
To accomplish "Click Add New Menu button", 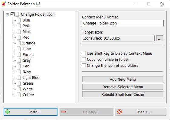I will [123, 79].
